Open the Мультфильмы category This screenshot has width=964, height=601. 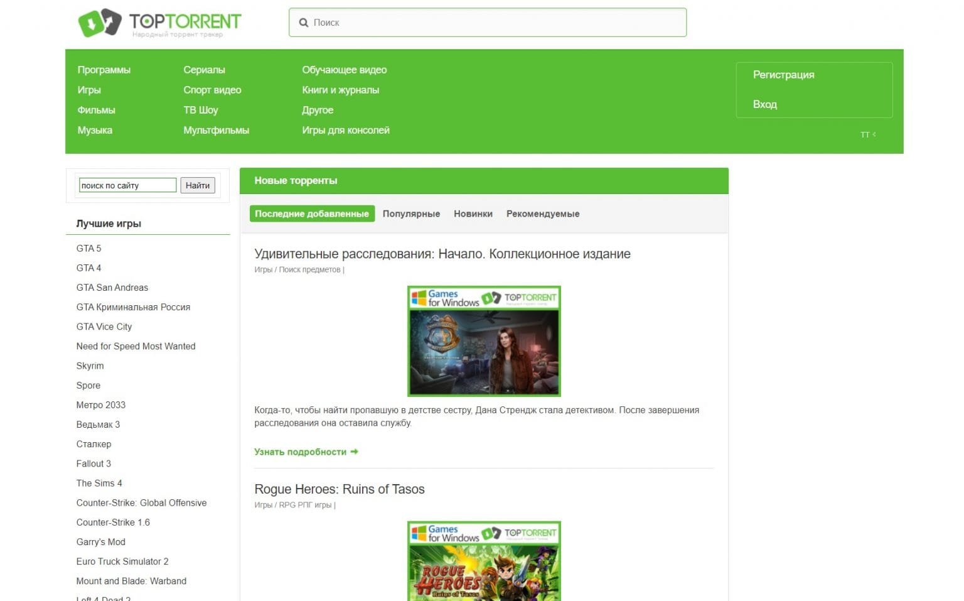click(216, 130)
